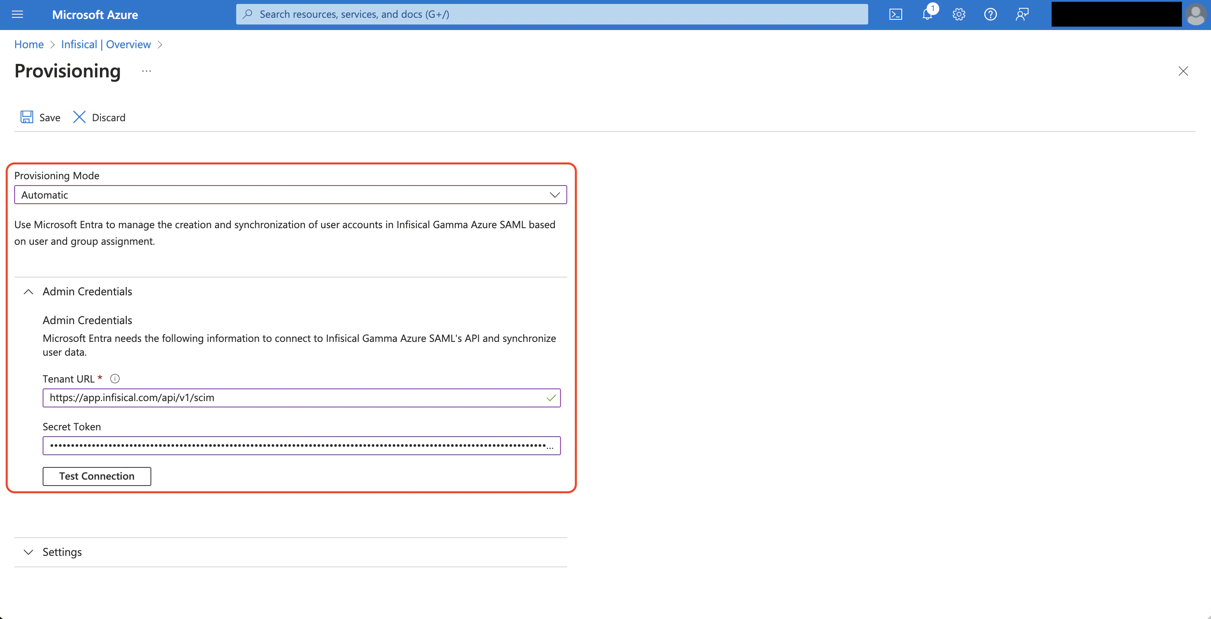
Task: Click the Secret Token label
Action: (72, 427)
